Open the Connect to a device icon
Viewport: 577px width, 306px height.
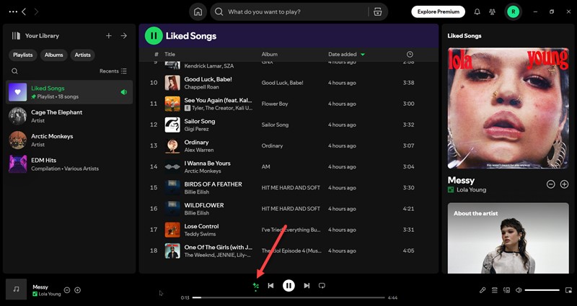tap(507, 290)
